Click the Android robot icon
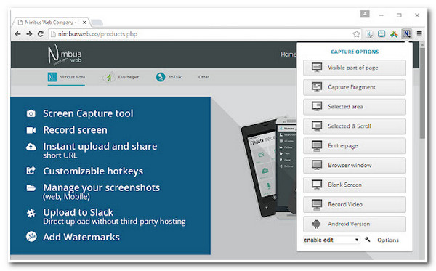 pyautogui.click(x=316, y=224)
